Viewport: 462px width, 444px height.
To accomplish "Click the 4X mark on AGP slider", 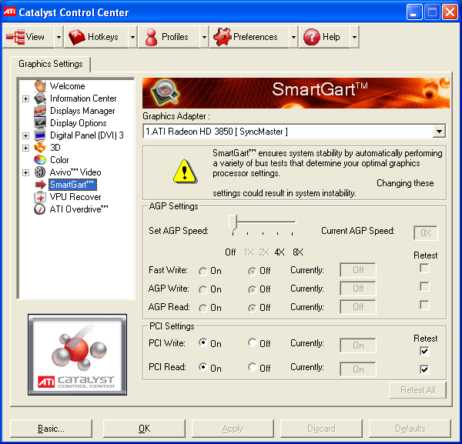I will (x=280, y=252).
